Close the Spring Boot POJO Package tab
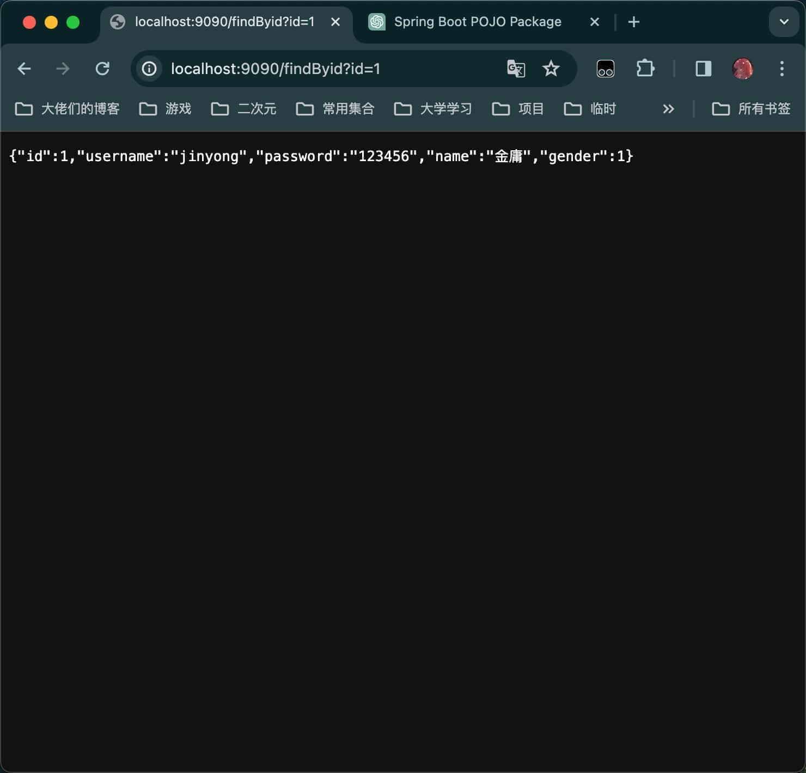This screenshot has width=806, height=773. pyautogui.click(x=595, y=22)
